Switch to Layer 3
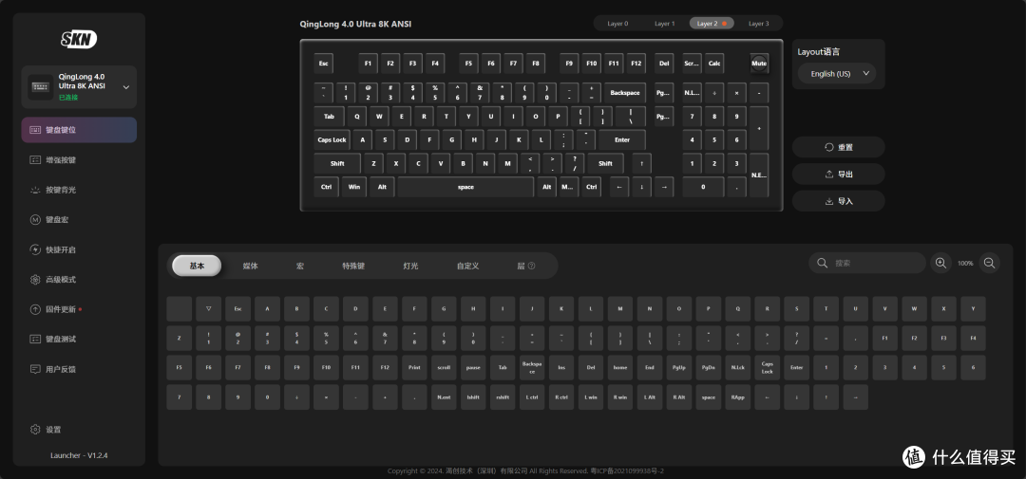Viewport: 1026px width, 479px height. (x=759, y=24)
